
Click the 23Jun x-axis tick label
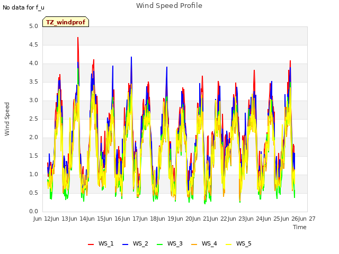point(246,219)
